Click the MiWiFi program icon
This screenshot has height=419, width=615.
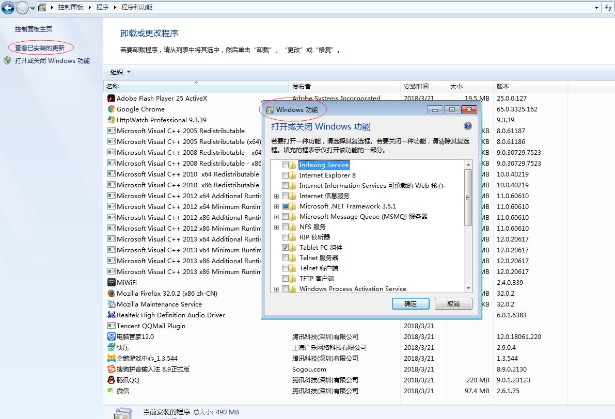[111, 282]
